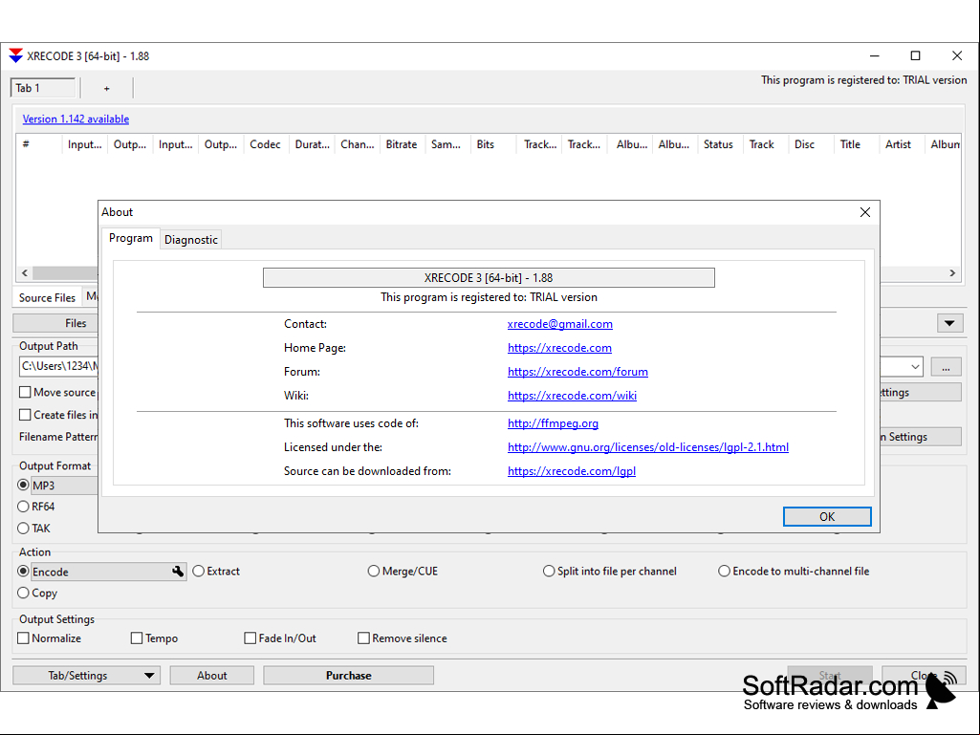Select the TAK output format radio button
This screenshot has width=980, height=735.
pos(23,529)
